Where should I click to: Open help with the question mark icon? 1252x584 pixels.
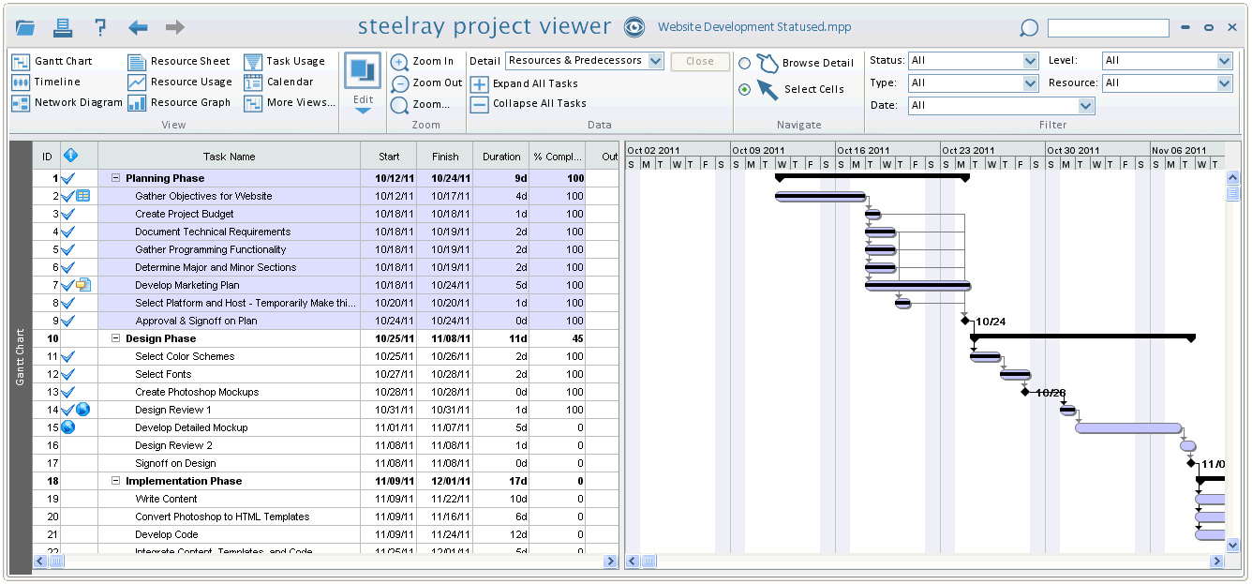(100, 27)
